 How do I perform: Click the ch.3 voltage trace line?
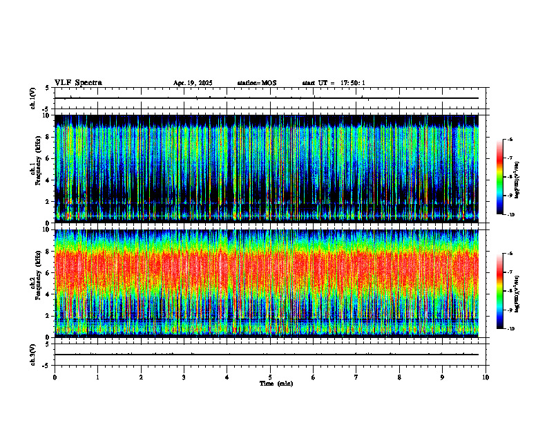click(x=267, y=355)
